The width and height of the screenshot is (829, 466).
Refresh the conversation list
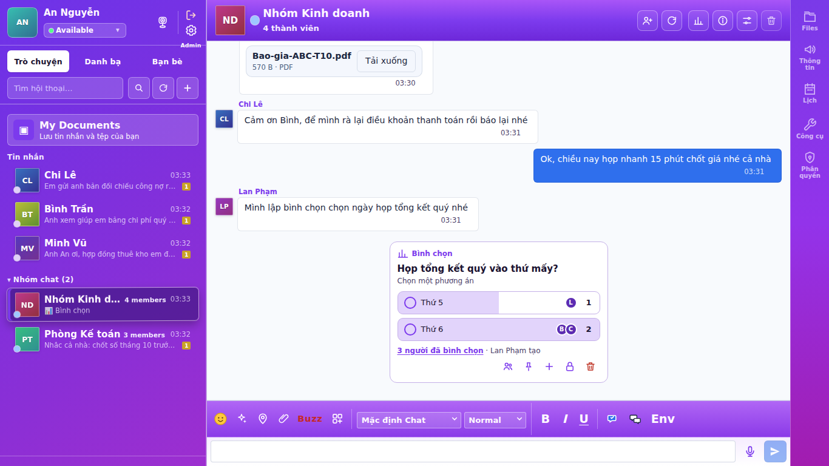click(x=163, y=88)
